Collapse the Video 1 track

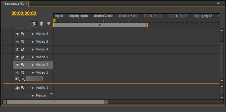[x=33, y=73]
